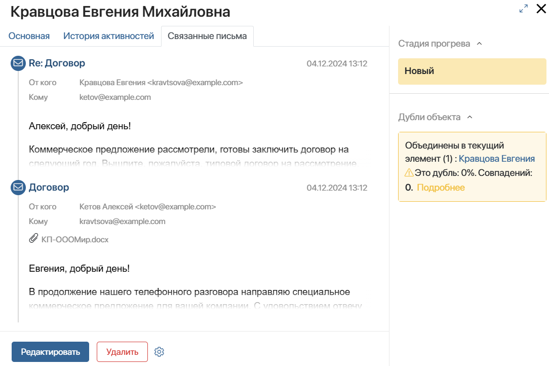This screenshot has width=549, height=366.
Task: Select the Связанные письма tab
Action: (x=207, y=36)
